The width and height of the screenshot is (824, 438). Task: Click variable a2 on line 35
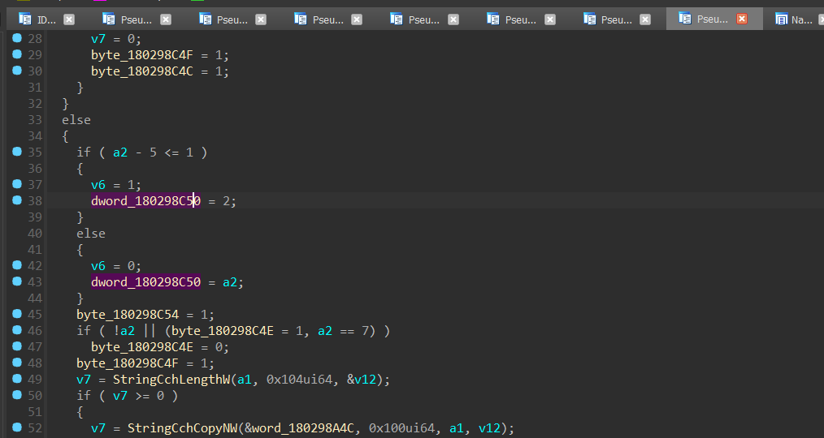(120, 152)
